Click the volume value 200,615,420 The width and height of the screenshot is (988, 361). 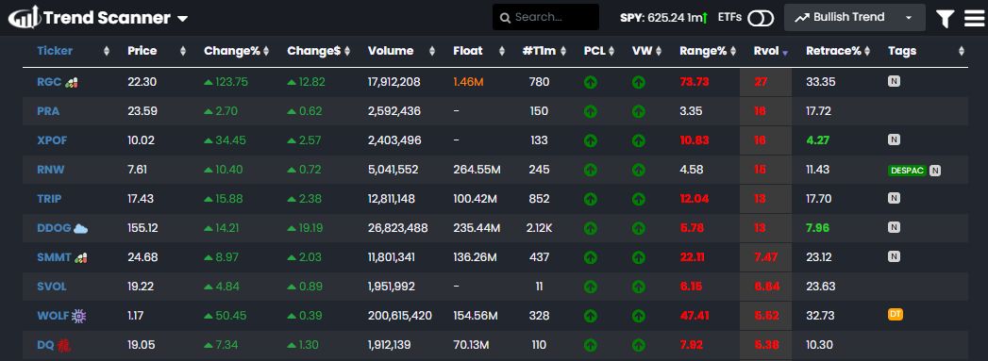[399, 316]
